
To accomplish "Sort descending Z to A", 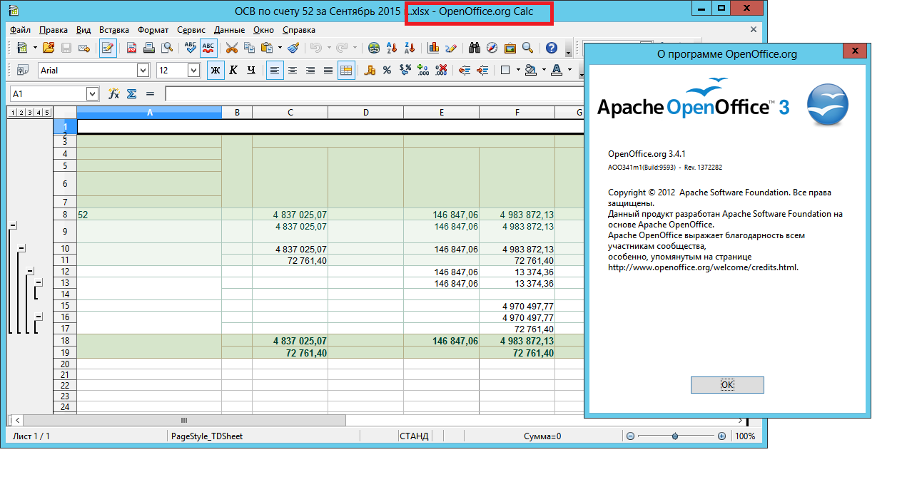I will point(410,48).
